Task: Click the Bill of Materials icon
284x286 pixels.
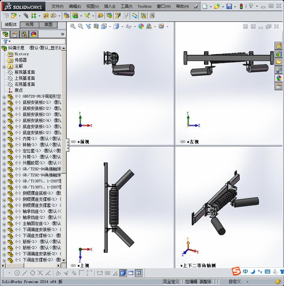Action: point(109,16)
